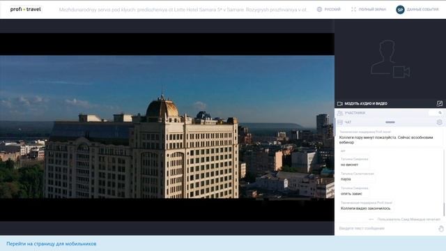Click the user typing indicator text

pos(409,220)
